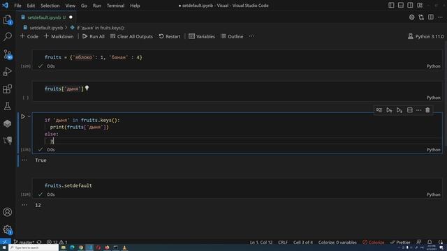
Task: Restart the notebook kernel
Action: point(170,36)
